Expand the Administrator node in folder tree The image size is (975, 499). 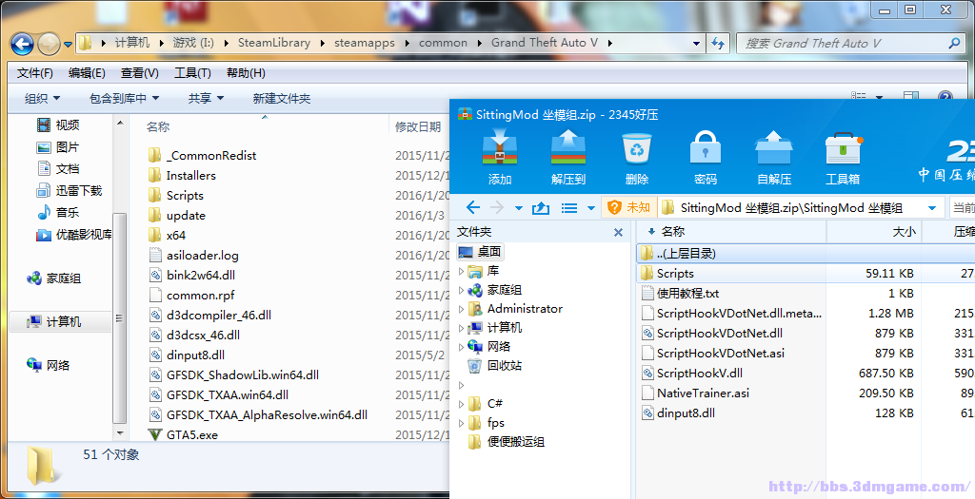[461, 309]
